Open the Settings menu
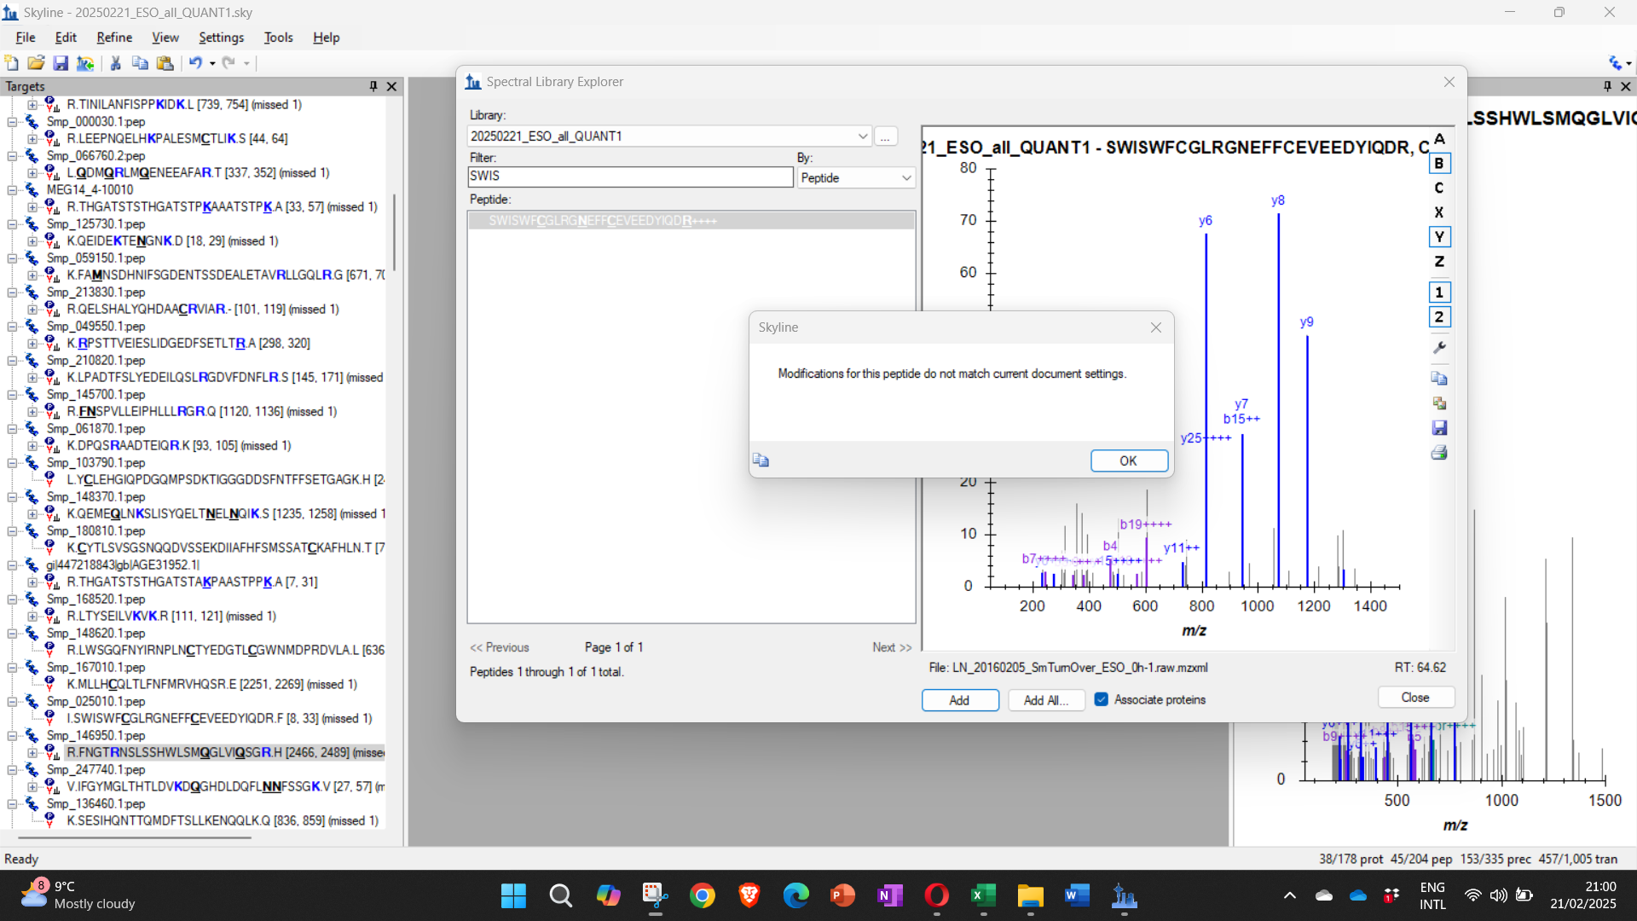Screen dimensions: 1637x921 click(x=221, y=38)
